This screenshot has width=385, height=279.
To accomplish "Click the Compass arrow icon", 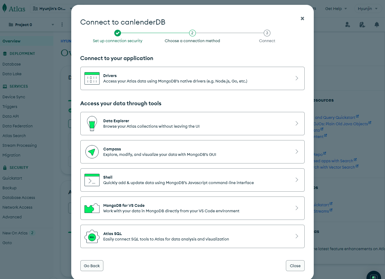I will (x=92, y=152).
